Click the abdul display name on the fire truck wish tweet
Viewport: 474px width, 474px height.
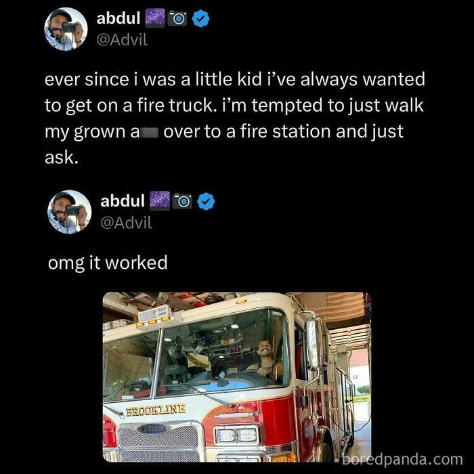click(118, 18)
